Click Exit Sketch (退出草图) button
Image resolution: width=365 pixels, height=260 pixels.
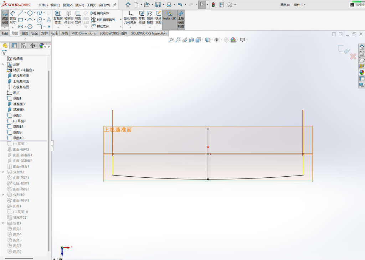click(5, 18)
